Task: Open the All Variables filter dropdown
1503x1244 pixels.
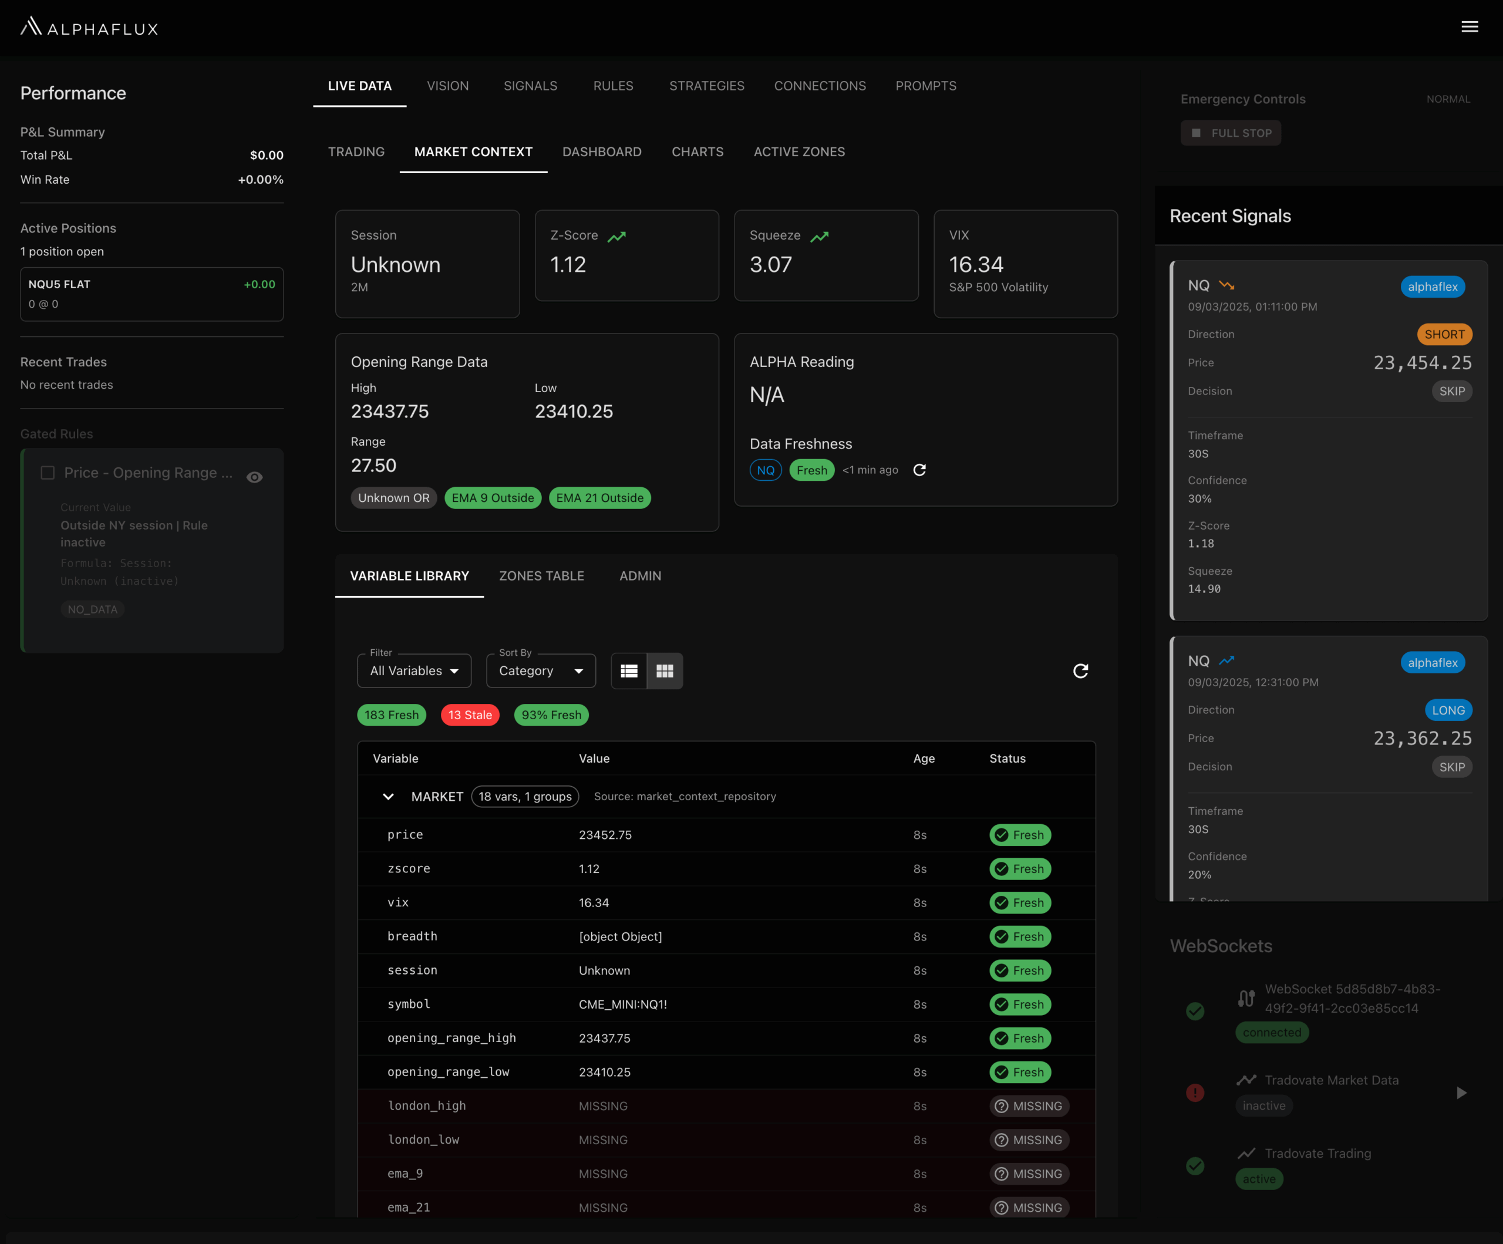Action: tap(414, 670)
